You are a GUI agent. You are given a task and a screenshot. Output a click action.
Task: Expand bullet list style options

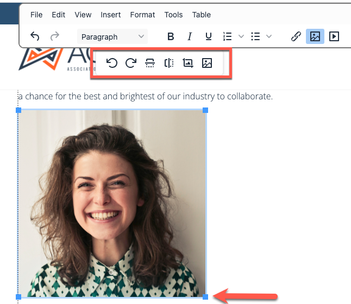(x=269, y=36)
